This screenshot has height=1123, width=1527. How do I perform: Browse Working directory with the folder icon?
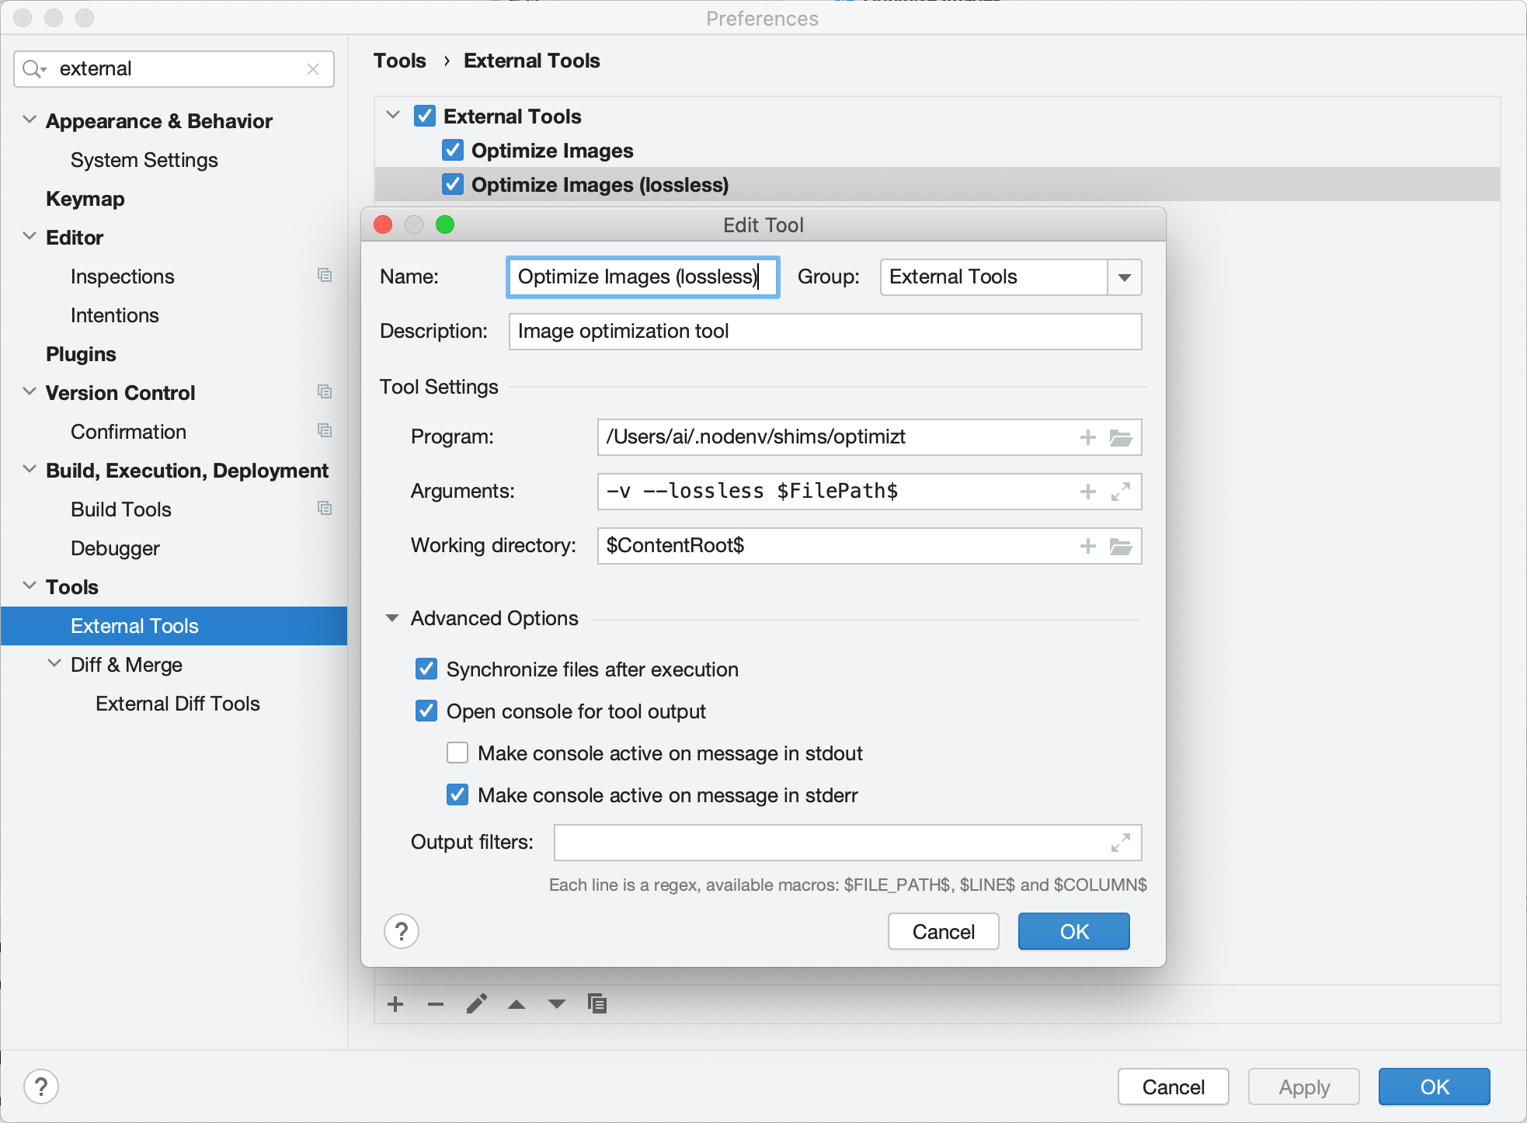1121,546
